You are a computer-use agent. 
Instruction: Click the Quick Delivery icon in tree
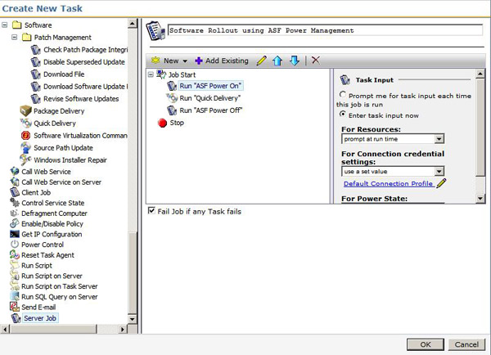tap(25, 123)
